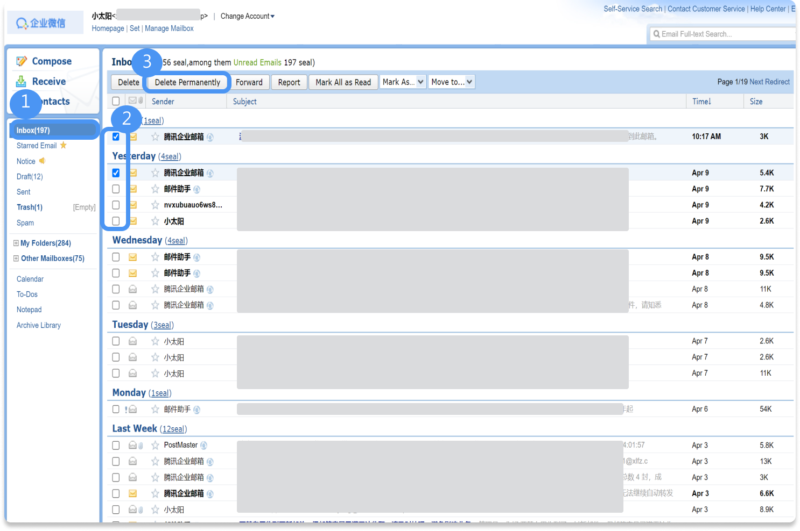Uncheck the 10:17 AM email checkbox
Viewport: 800px width, 531px height.
(x=116, y=137)
